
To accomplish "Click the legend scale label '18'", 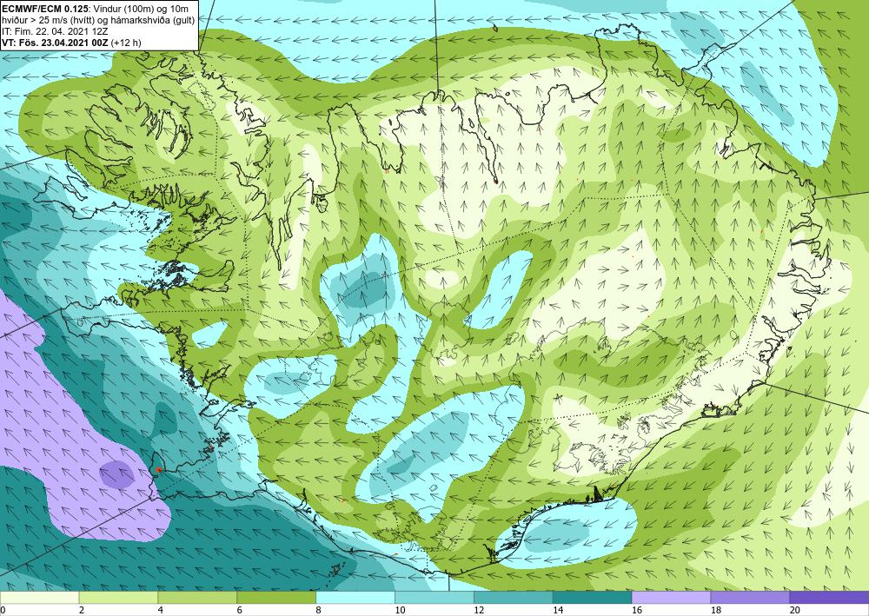I will [715, 610].
